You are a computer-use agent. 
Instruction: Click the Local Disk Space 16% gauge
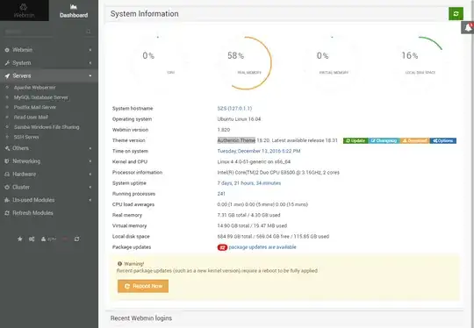click(x=420, y=63)
